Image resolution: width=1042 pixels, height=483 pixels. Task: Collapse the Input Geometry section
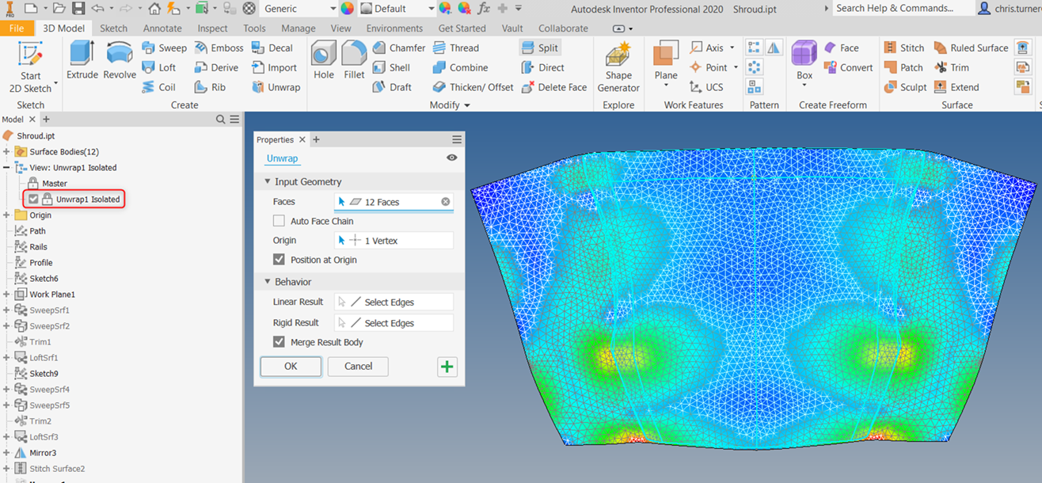pos(268,182)
